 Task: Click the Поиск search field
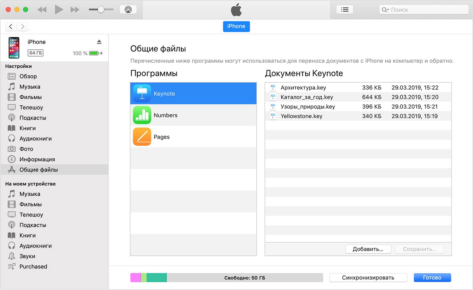pyautogui.click(x=428, y=10)
